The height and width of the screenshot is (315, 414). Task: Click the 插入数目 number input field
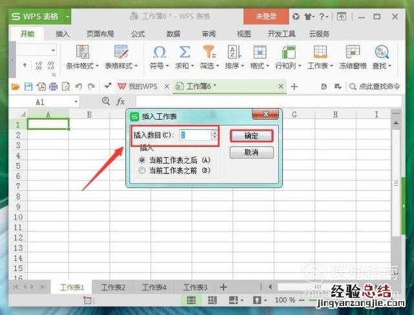click(x=194, y=135)
